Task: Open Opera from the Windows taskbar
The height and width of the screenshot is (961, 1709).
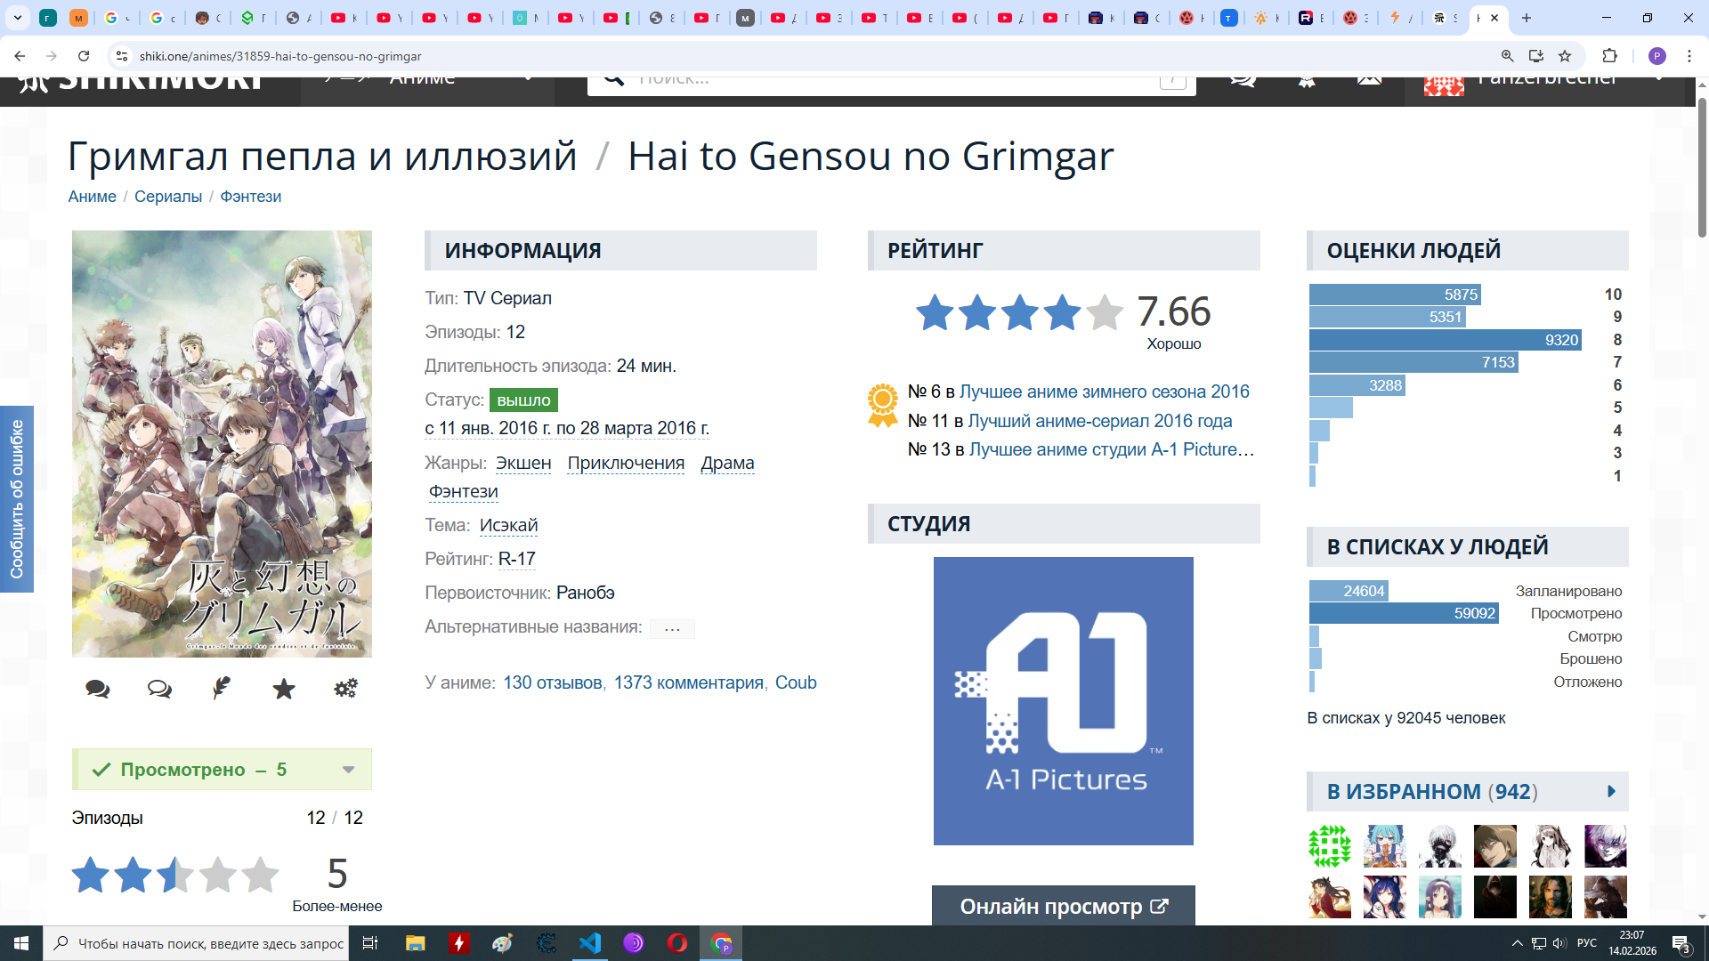Action: coord(676,943)
